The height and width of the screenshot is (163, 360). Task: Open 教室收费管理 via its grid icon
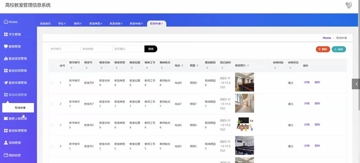(x=6, y=131)
